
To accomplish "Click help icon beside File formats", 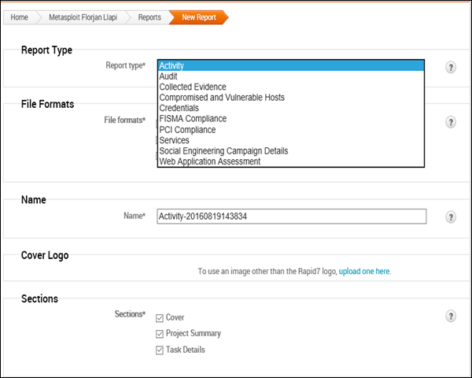I will [x=451, y=123].
